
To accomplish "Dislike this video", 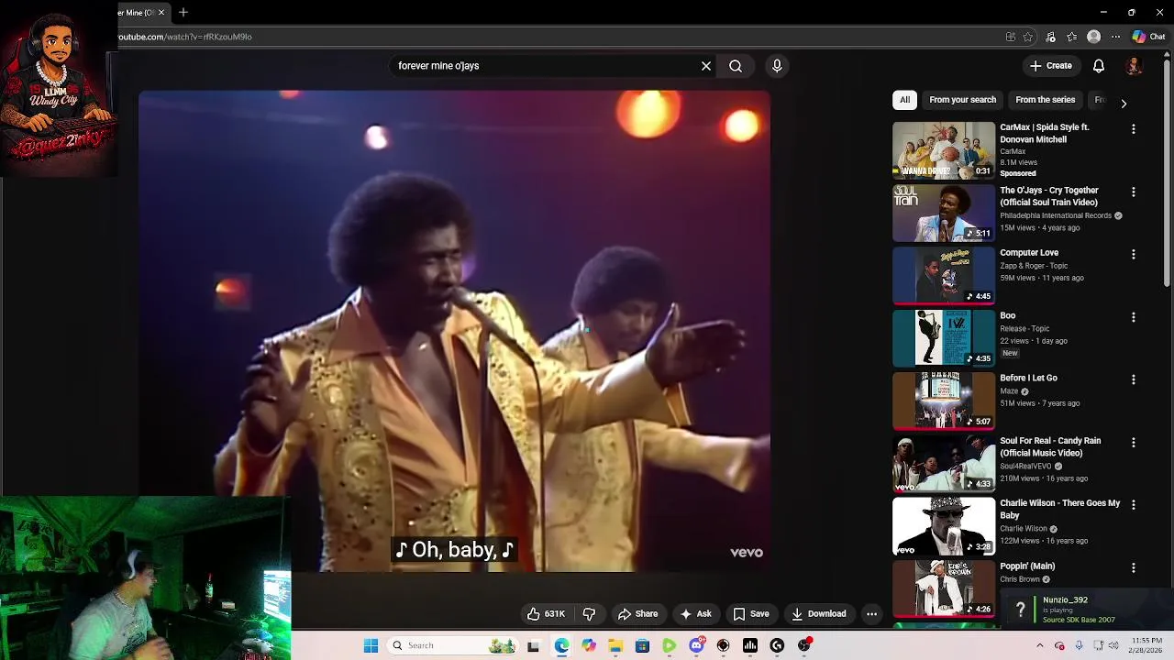I will tap(590, 614).
